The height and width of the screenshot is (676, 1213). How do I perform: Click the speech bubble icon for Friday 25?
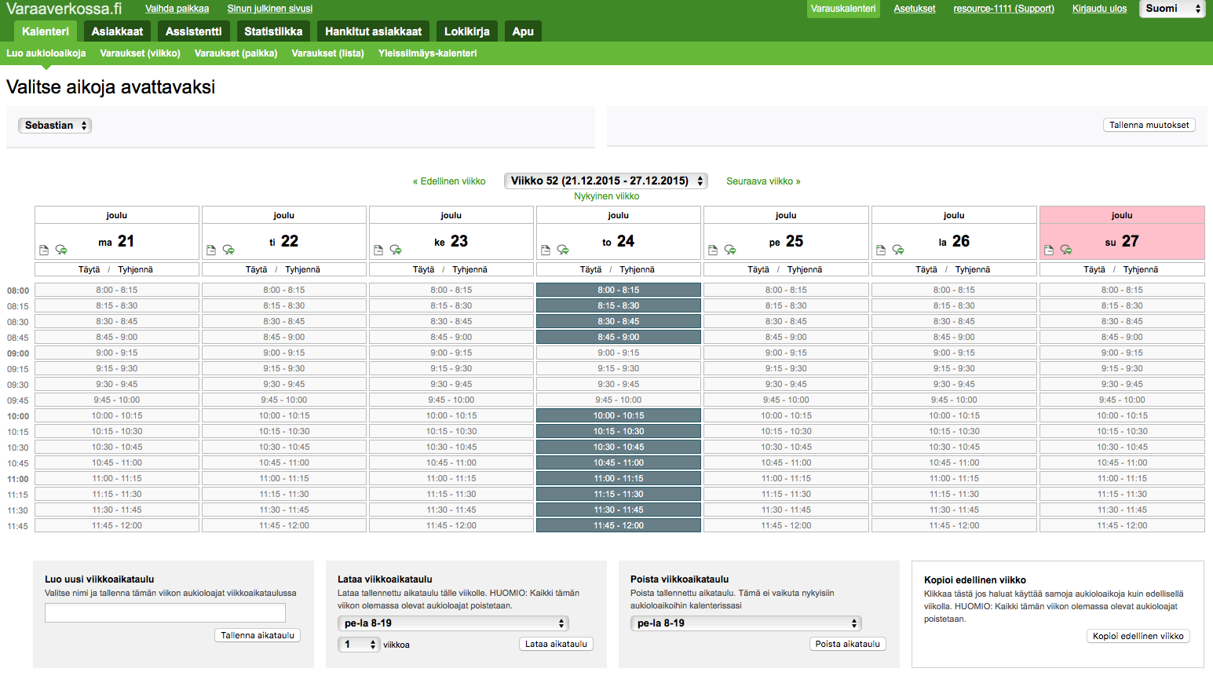pos(730,250)
